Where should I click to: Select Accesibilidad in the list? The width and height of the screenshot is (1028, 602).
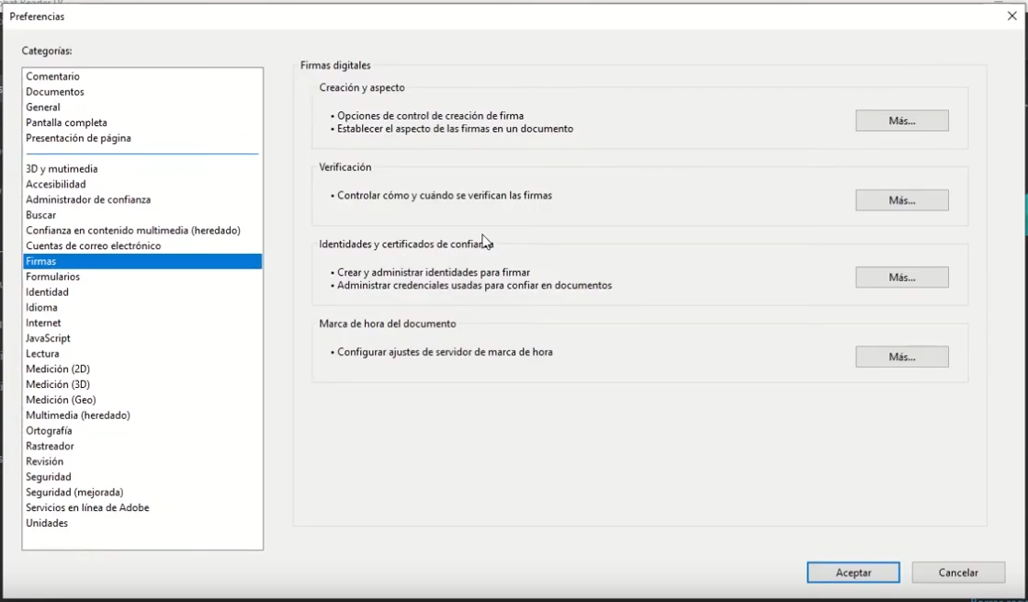tap(56, 185)
